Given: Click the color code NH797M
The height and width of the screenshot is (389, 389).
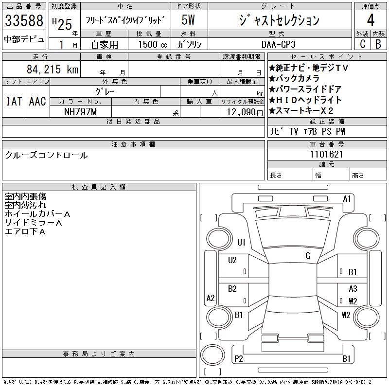Looking at the screenshot, I should tap(81, 112).
